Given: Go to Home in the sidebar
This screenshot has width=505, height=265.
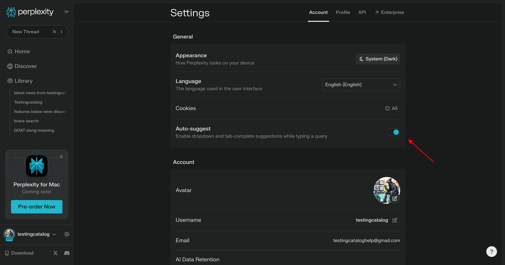Looking at the screenshot, I should (x=19, y=52).
